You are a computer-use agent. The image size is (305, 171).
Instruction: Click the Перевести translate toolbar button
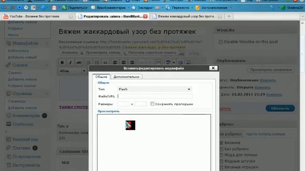point(178,8)
